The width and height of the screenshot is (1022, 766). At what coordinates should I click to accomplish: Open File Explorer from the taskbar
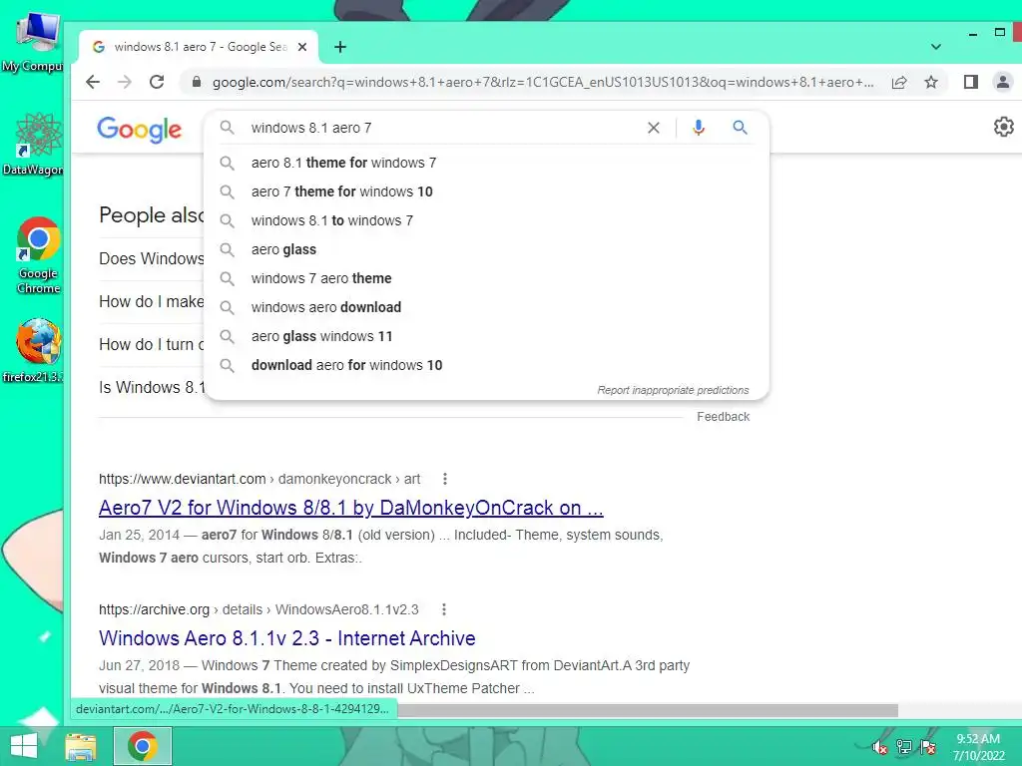click(x=81, y=746)
